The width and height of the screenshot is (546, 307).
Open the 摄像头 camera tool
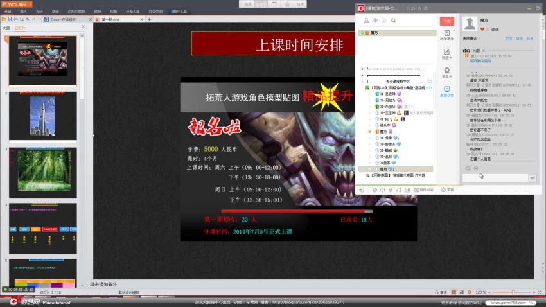447,73
